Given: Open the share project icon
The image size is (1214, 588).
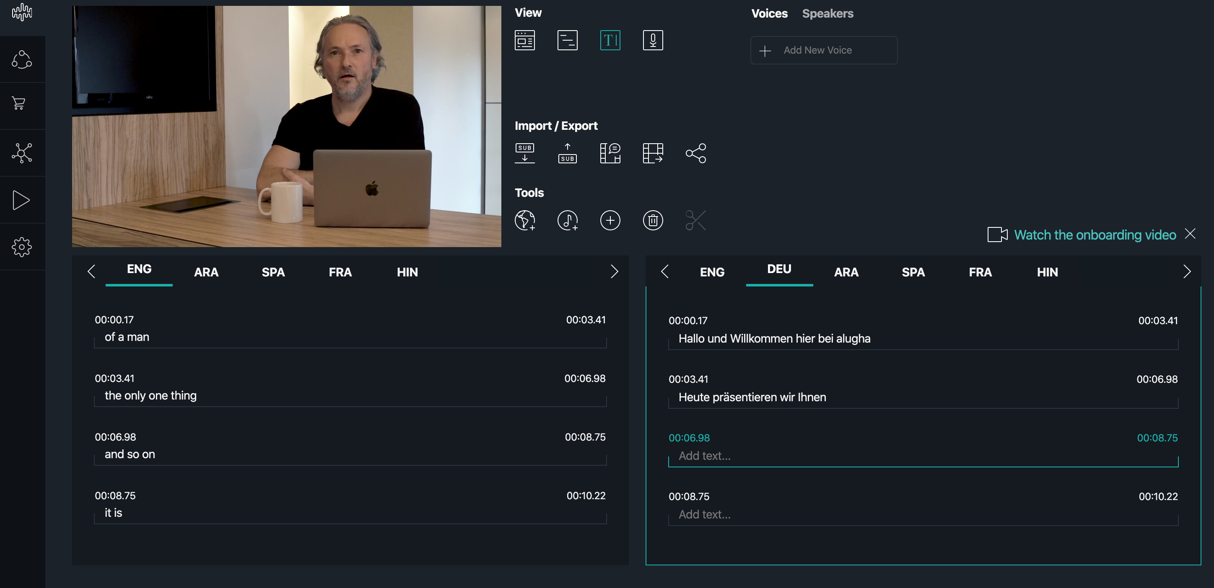Looking at the screenshot, I should click(695, 153).
